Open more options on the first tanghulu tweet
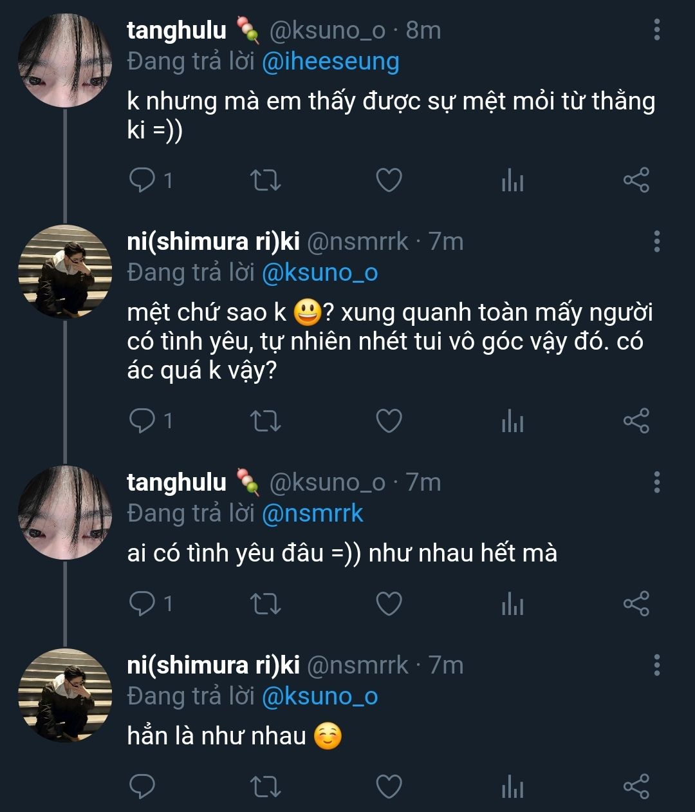This screenshot has height=812, width=695. coord(656,30)
